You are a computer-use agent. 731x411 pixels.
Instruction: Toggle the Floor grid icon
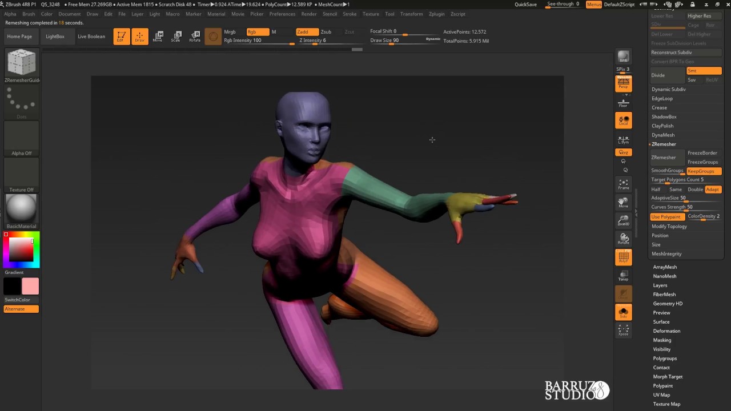(623, 103)
